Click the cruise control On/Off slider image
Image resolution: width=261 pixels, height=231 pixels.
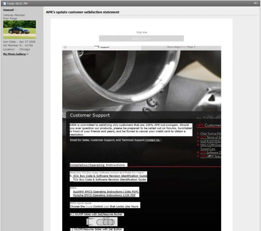click(x=102, y=222)
